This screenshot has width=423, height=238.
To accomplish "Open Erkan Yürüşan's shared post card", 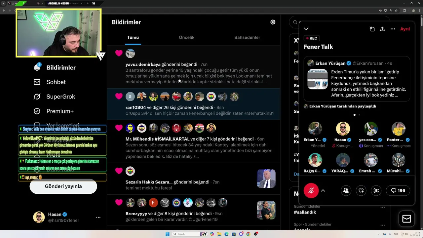I will point(357,79).
